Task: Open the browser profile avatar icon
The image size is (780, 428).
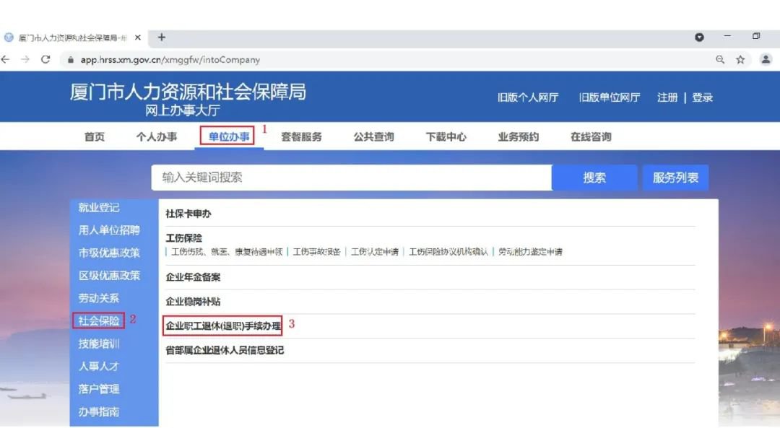Action: pyautogui.click(x=766, y=60)
